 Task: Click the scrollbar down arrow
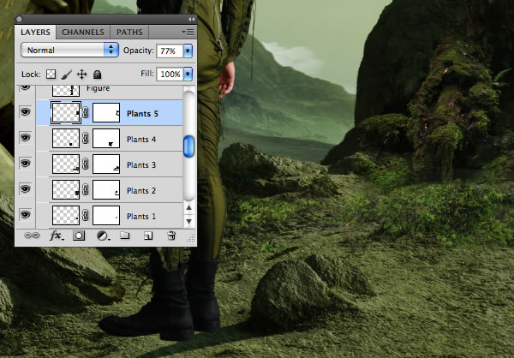[x=188, y=221]
